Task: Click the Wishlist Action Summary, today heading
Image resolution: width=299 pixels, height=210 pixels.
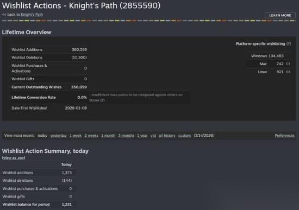Action: 45,151
